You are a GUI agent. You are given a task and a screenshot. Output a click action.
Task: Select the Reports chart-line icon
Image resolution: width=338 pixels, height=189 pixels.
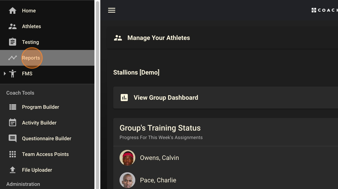[12, 58]
